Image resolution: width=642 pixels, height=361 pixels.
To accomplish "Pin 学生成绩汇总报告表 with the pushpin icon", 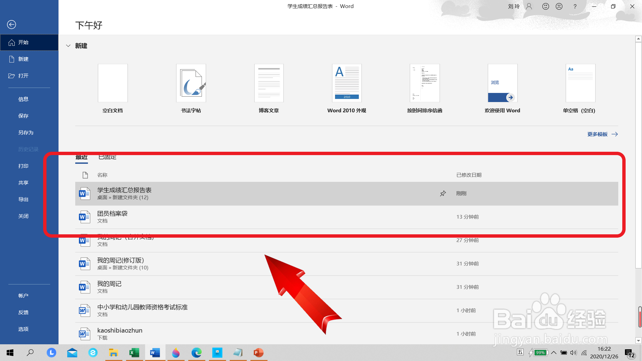I will (443, 194).
